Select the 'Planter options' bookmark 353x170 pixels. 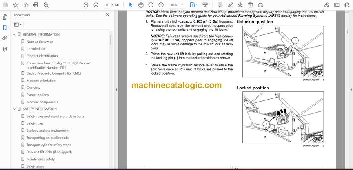point(38,95)
